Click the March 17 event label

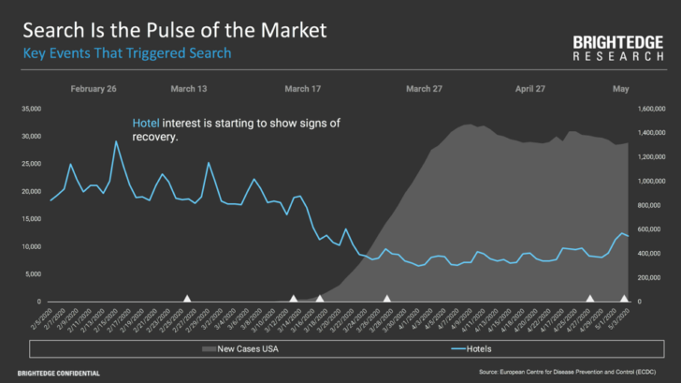pyautogui.click(x=302, y=89)
